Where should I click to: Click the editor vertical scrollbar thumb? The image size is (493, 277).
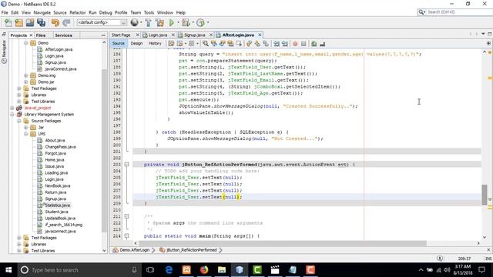coord(485,195)
